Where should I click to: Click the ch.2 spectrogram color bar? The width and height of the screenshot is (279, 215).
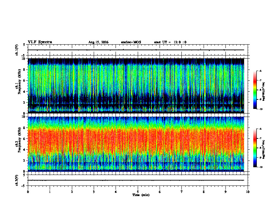coord(255,148)
